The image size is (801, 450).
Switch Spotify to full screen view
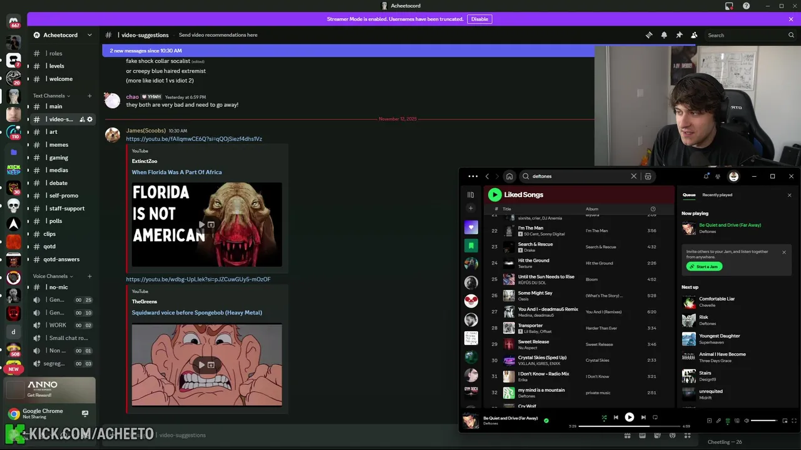point(794,421)
